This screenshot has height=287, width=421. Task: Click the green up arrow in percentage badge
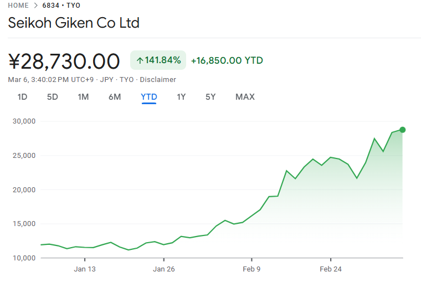(x=140, y=60)
